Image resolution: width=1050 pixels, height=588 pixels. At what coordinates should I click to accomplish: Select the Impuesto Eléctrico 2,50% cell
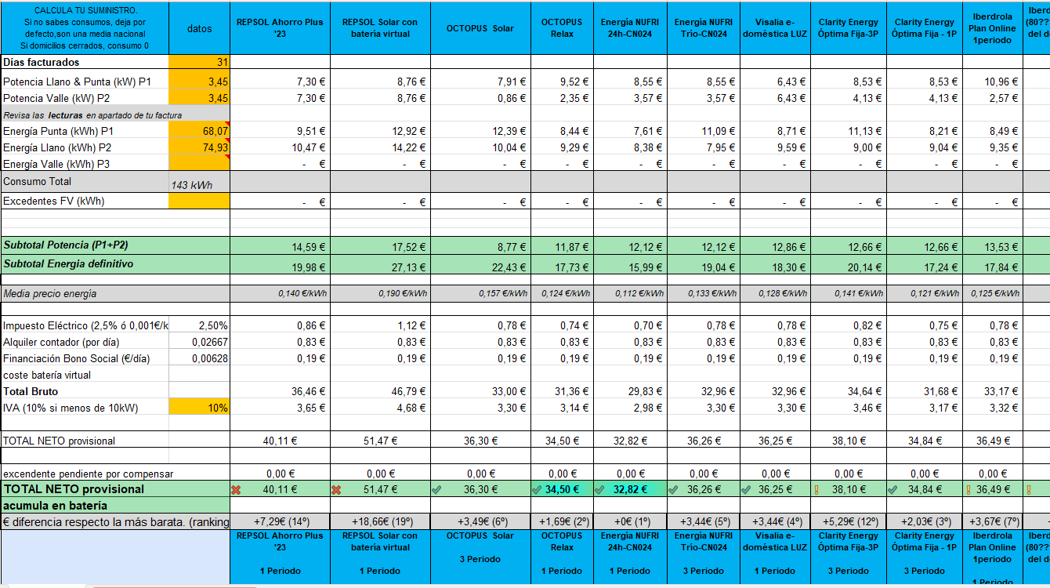199,325
